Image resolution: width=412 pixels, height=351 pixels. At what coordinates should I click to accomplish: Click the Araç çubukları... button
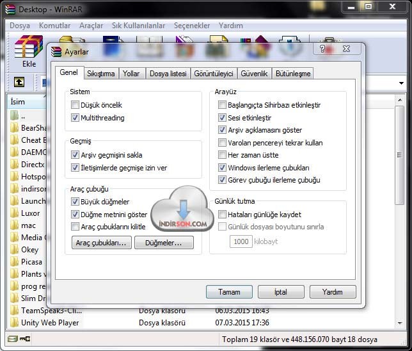coord(102,242)
